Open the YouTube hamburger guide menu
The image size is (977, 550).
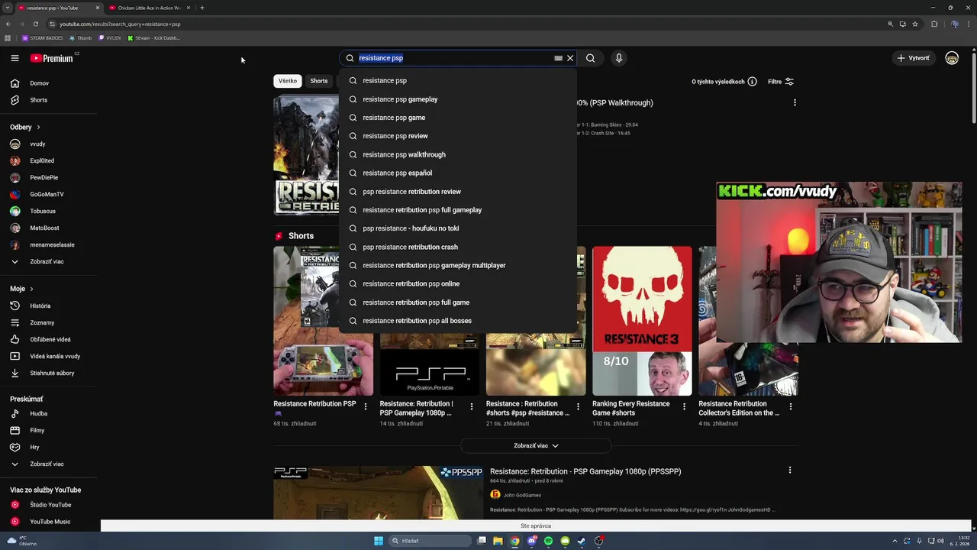click(x=15, y=58)
